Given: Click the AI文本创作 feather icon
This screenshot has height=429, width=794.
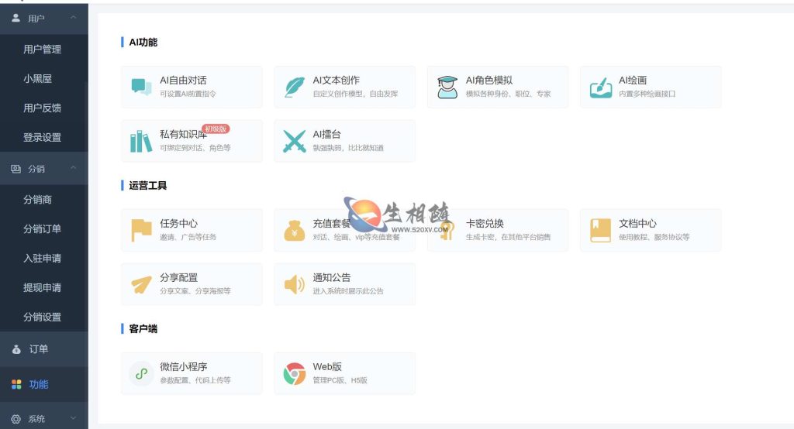Looking at the screenshot, I should point(294,87).
